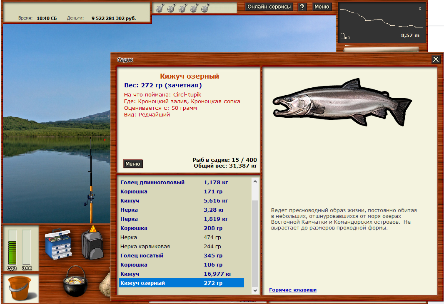Click the еда hunger level bar
This screenshot has width=444, height=304.
(x=12, y=247)
